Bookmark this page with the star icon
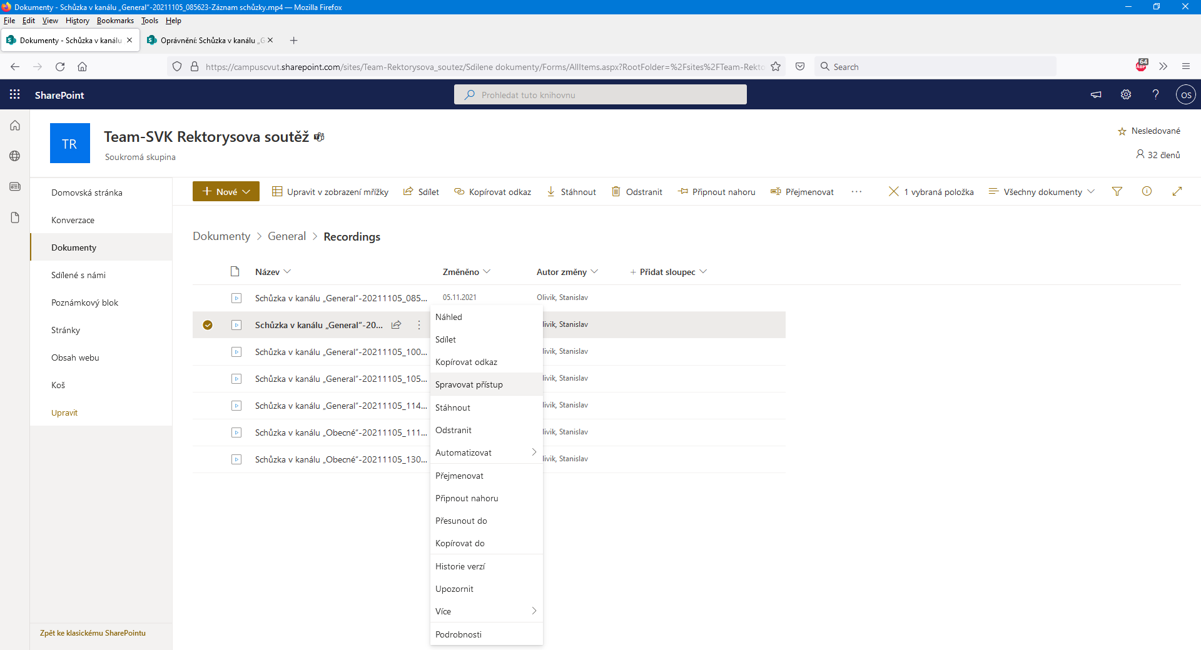 [x=776, y=67]
